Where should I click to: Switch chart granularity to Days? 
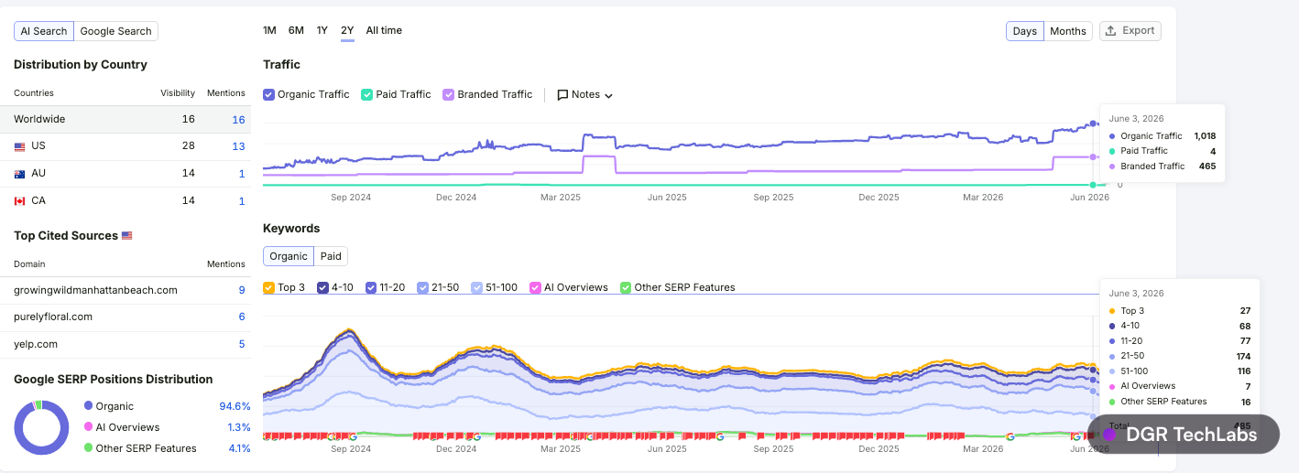click(1025, 31)
